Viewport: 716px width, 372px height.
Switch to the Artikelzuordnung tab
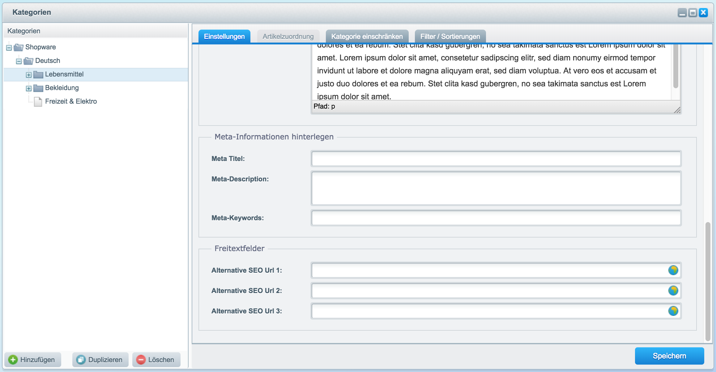coord(288,36)
